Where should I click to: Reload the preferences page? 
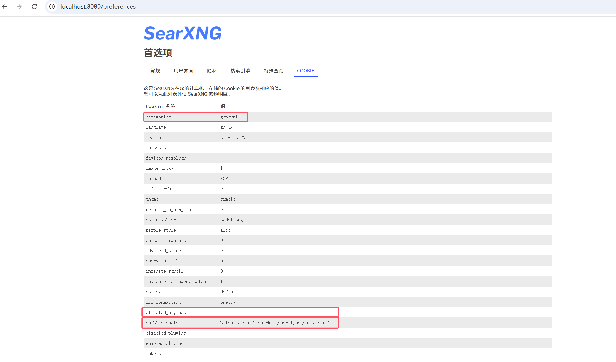[x=34, y=7]
